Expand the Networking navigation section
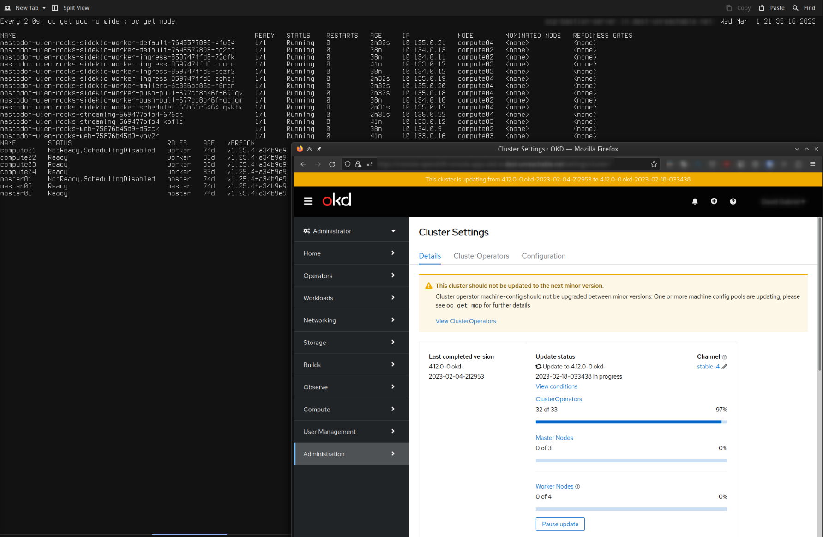 (x=351, y=320)
